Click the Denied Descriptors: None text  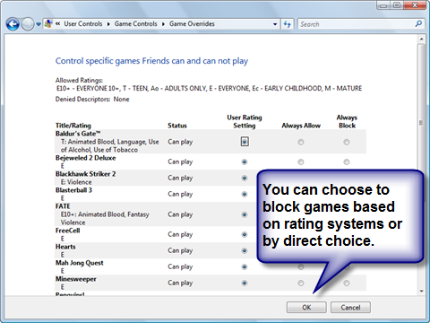point(92,100)
